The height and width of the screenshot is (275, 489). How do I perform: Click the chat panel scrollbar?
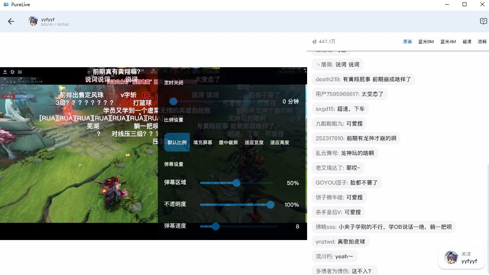pos(487,218)
